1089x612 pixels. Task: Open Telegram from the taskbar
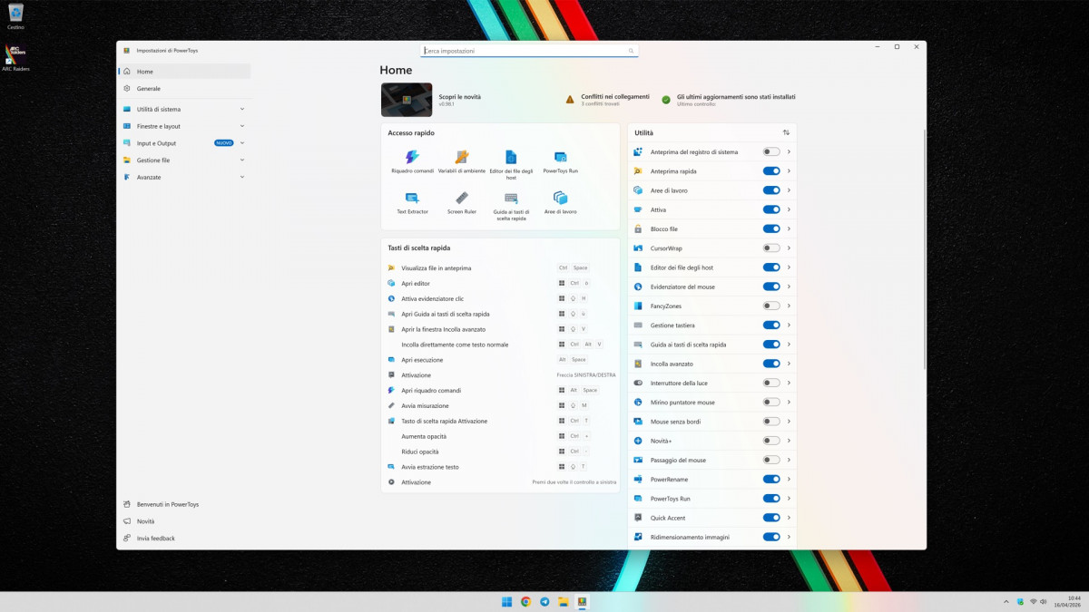[x=544, y=601]
